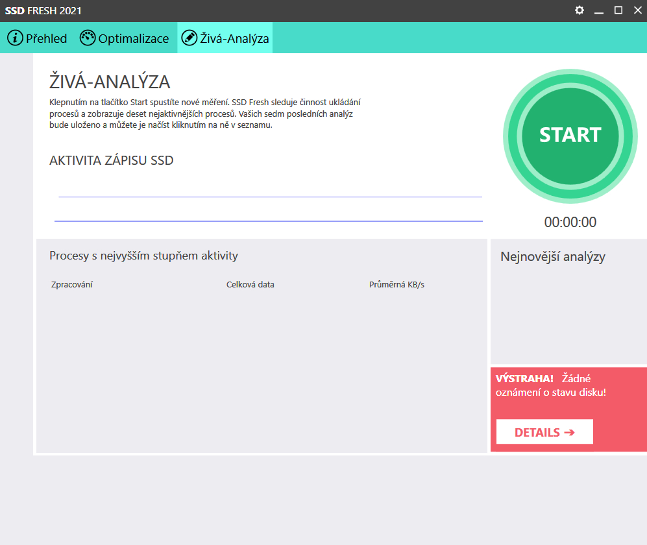Click the Průměrná KB/s column header
The height and width of the screenshot is (545, 647).
[397, 285]
